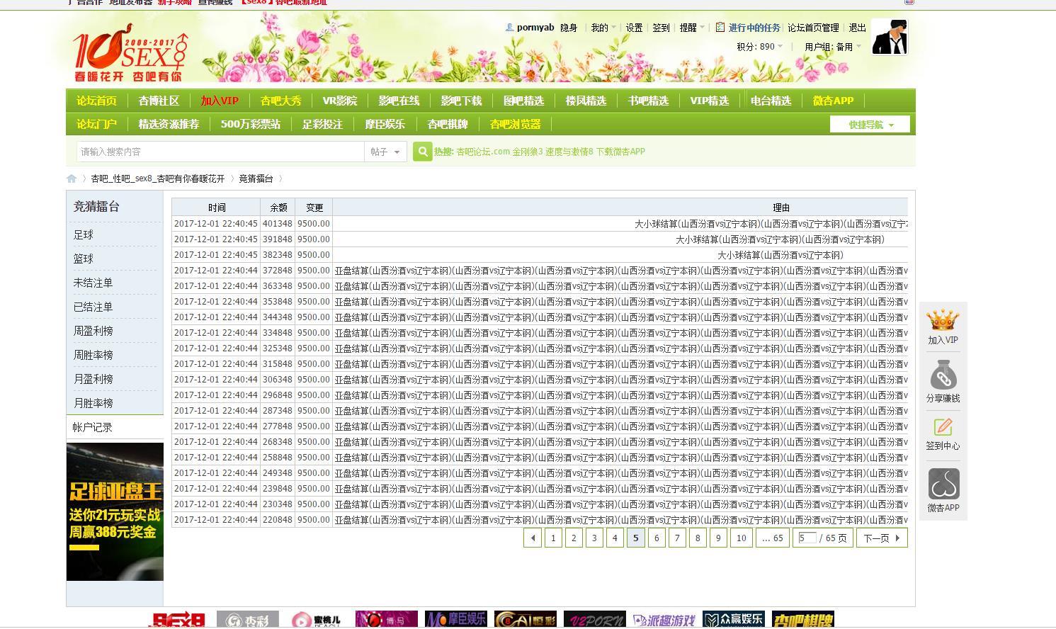Expand the 我的 dropdown menu
Viewport: 1056px width, 629px height.
(603, 28)
